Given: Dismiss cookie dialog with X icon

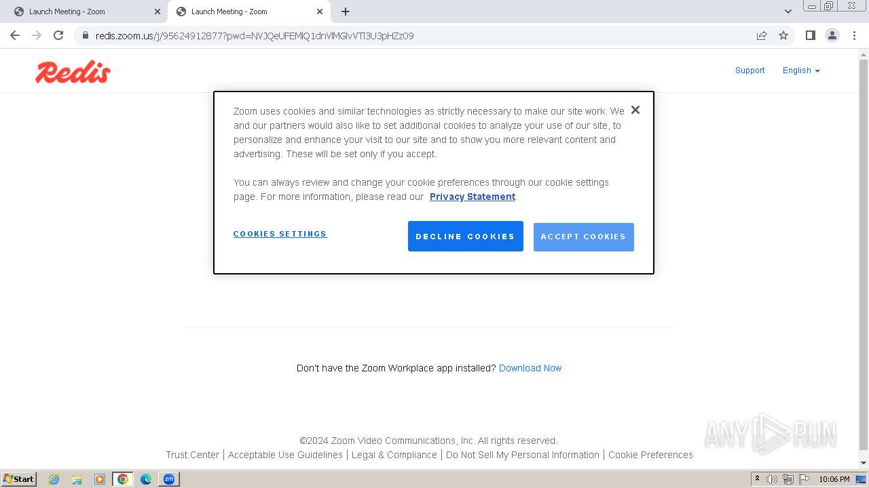Looking at the screenshot, I should point(635,110).
